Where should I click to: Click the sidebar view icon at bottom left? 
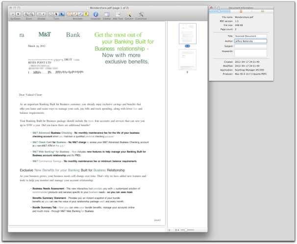170,230
